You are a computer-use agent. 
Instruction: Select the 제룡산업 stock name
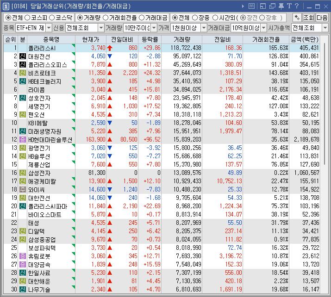click(x=39, y=165)
